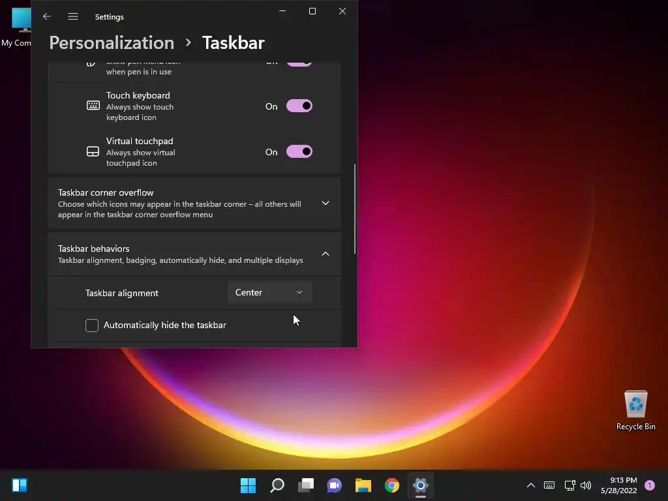Open Task View on the taskbar
The width and height of the screenshot is (668, 501).
tap(306, 485)
